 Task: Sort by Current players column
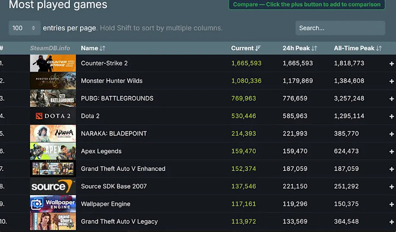point(246,48)
